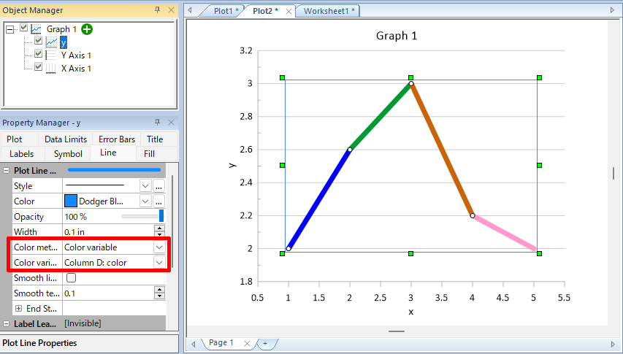Expand the End Styles section
623x354 pixels.
(18, 309)
